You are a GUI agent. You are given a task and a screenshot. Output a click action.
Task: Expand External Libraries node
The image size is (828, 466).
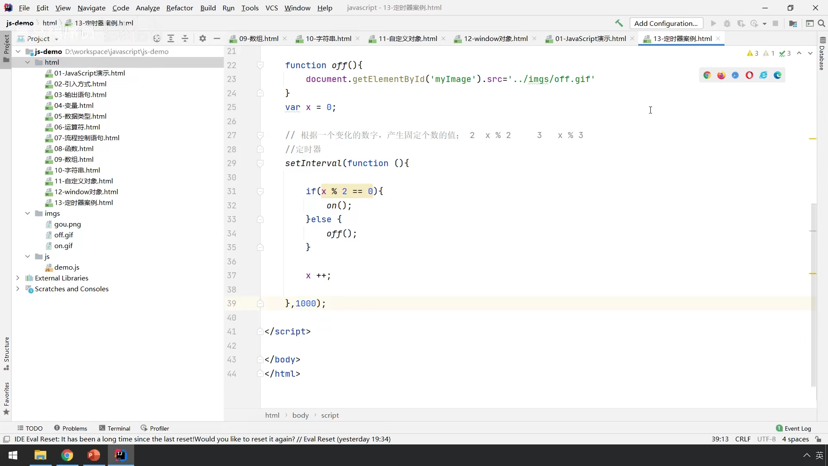click(18, 278)
